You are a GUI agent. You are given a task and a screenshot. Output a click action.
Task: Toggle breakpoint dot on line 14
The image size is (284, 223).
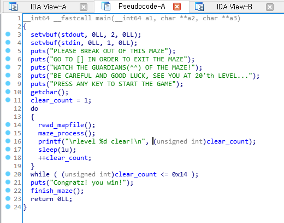click(8, 124)
